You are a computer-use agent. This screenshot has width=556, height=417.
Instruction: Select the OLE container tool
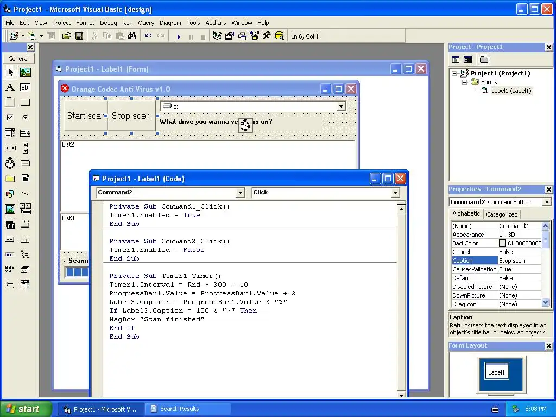tap(10, 224)
